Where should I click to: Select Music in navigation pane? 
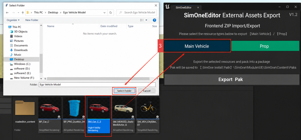[x=18, y=55]
